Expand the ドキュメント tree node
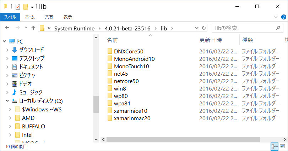 pyautogui.click(x=7, y=67)
